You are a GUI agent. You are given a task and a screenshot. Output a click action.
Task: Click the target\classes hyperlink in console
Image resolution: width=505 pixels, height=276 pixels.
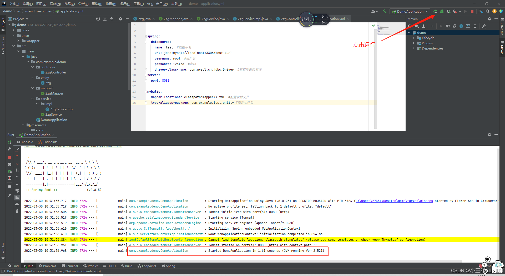(394, 201)
